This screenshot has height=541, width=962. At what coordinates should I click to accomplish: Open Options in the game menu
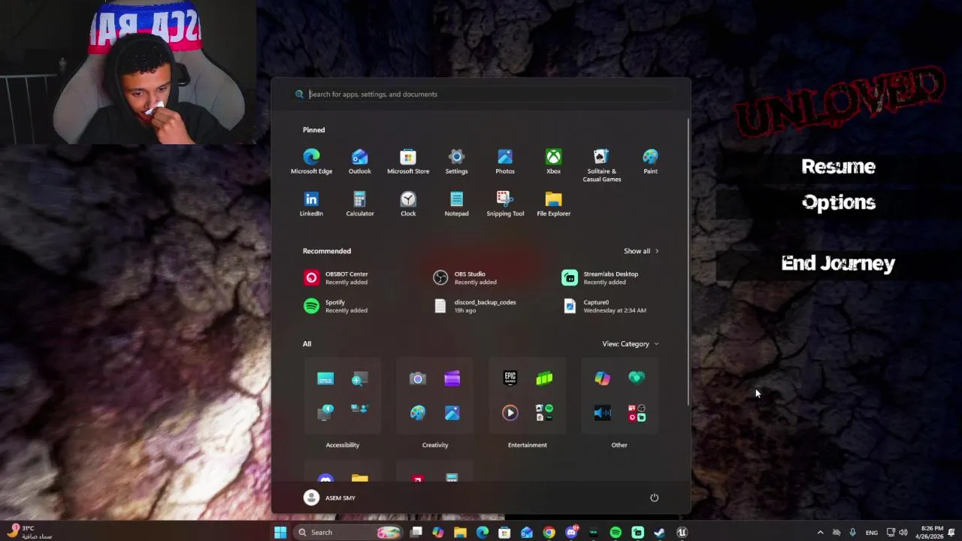click(839, 202)
